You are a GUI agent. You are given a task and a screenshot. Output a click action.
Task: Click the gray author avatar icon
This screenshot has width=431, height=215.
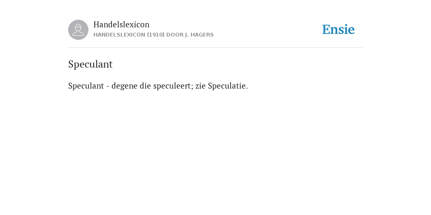tap(78, 30)
